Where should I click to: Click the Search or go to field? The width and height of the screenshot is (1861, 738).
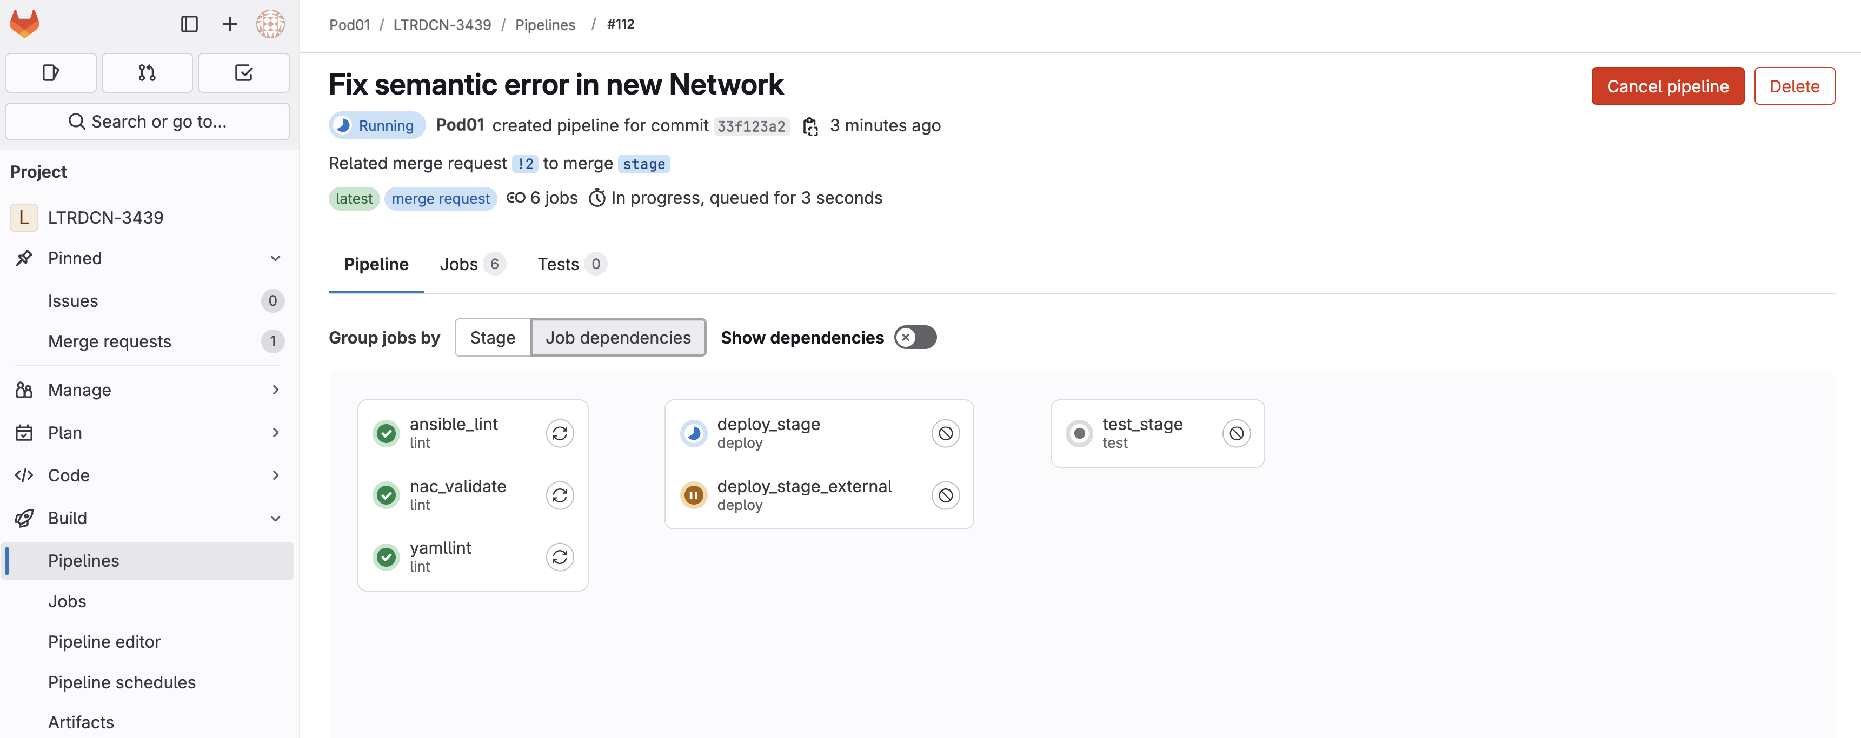click(x=148, y=122)
